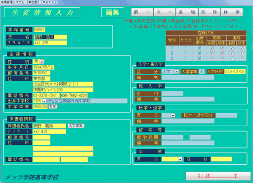
Task: Toggle year 1 前期 中間 checkbox
Action: [212, 48]
